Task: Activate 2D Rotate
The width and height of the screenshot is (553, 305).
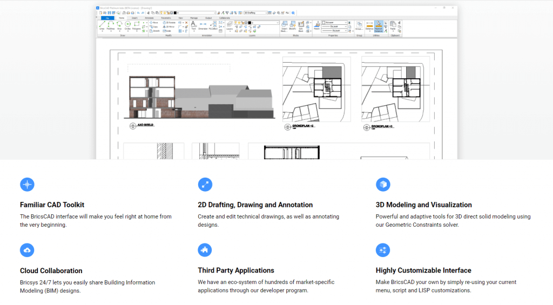Action: (x=169, y=23)
